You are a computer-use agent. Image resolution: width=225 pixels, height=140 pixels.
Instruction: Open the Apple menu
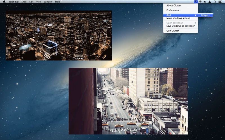pos(4,2)
